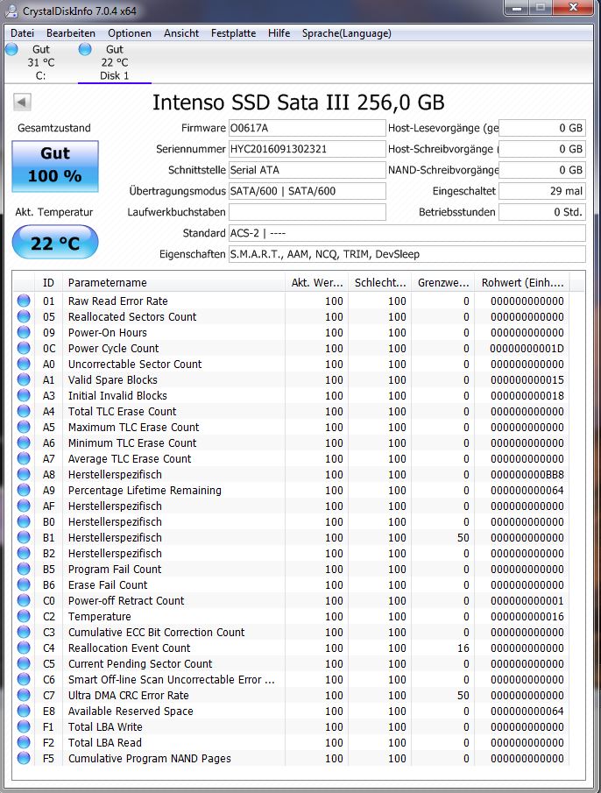Click status icon for Initial Invalid Blocks
The height and width of the screenshot is (793, 601).
(24, 395)
